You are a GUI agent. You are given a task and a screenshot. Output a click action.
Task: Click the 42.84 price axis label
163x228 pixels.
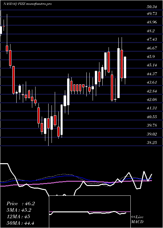coord(152,91)
